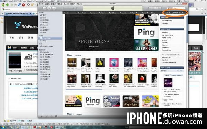Click the Middle Voice album cover
207x129 pixels.
72,78
